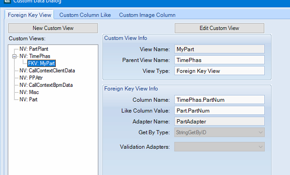290x175 pixels.
Task: Click the Parent View Name: label
Action: pos(146,60)
